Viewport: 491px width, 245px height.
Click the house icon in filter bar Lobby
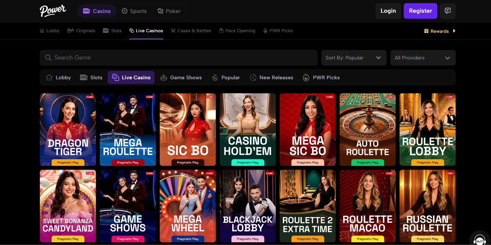click(x=49, y=77)
